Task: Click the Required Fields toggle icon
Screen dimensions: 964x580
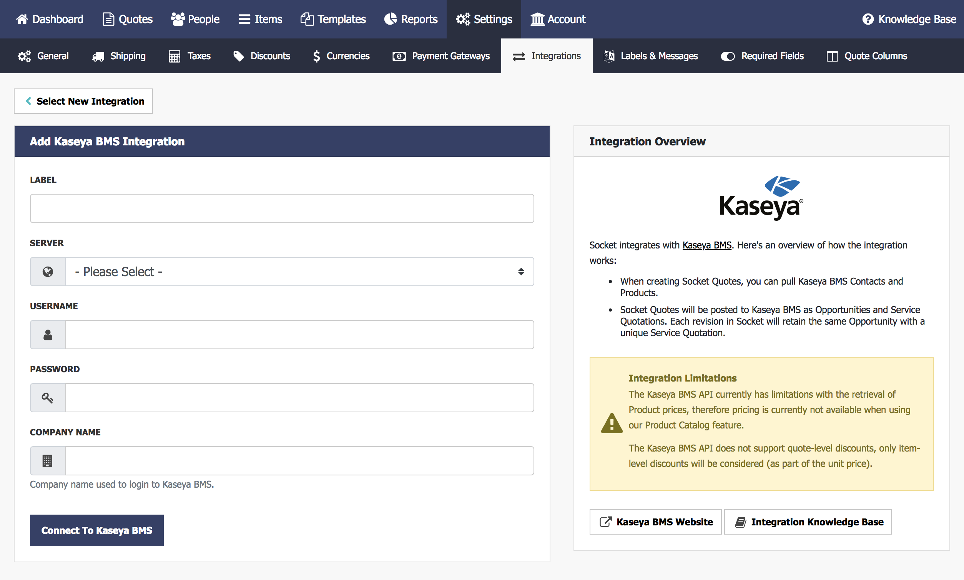Action: click(x=728, y=56)
